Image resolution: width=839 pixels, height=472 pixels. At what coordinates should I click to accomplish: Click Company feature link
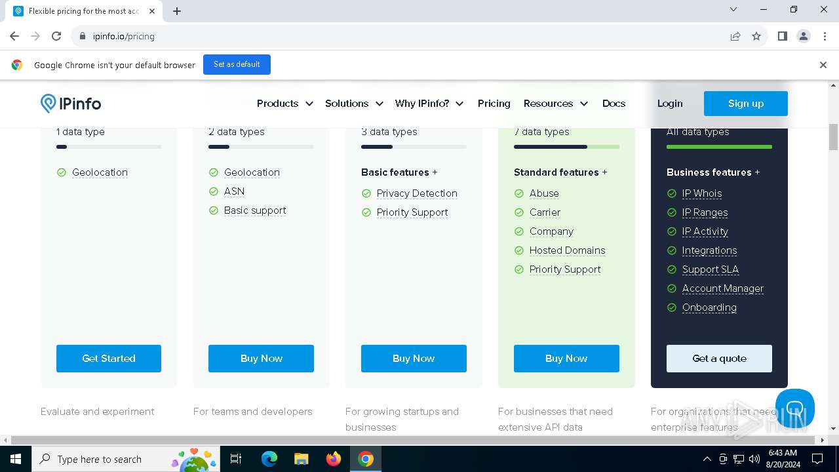pos(551,231)
